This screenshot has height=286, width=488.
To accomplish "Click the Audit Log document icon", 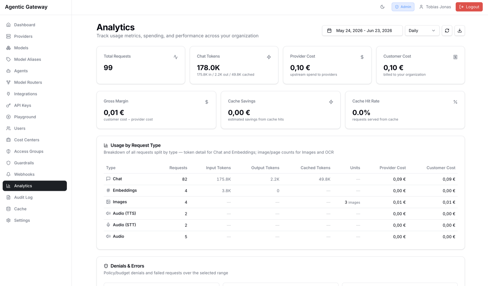I will 9,197.
